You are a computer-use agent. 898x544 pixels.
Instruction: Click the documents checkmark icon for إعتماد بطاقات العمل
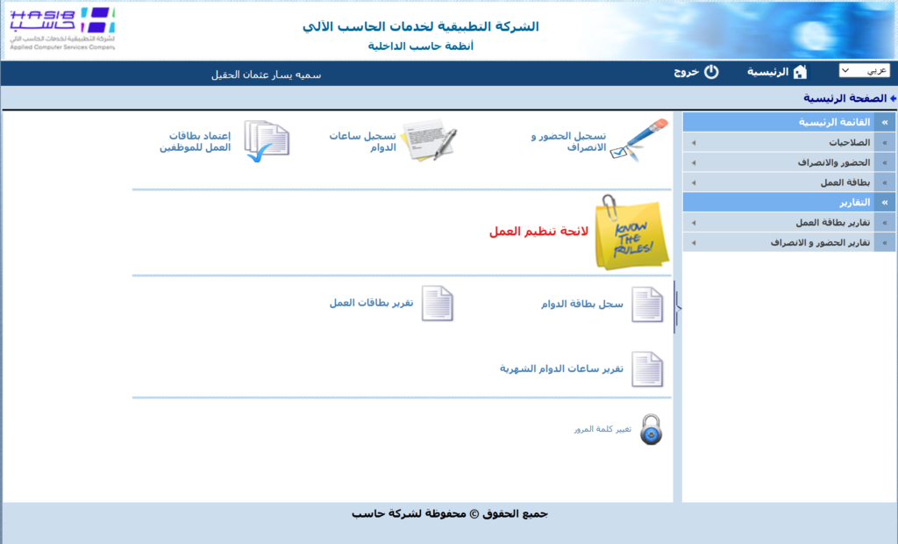coord(266,142)
